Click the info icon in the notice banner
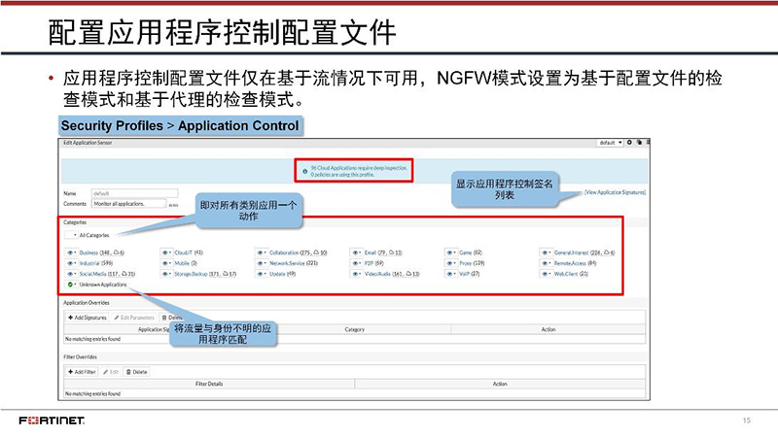 (x=304, y=172)
